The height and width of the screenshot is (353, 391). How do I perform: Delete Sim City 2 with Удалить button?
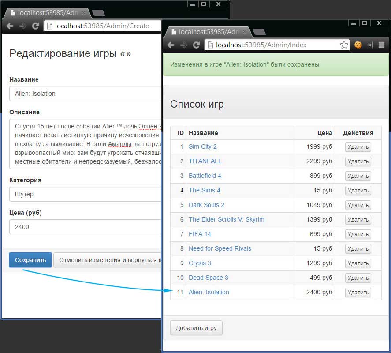[x=358, y=147]
